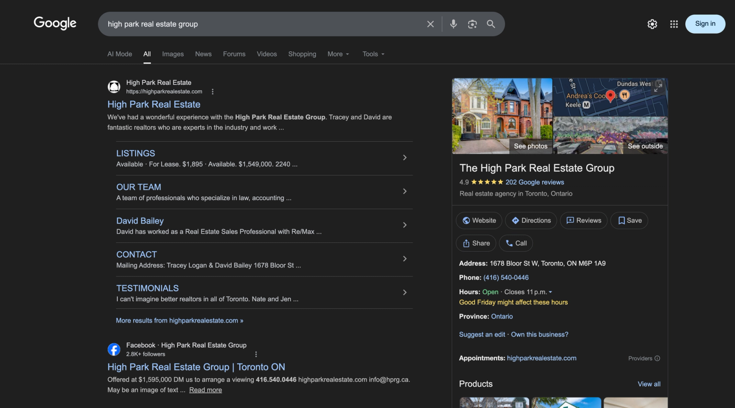Open the David Bailey sitelink
Screen dimensions: 735x408
[x=140, y=221]
